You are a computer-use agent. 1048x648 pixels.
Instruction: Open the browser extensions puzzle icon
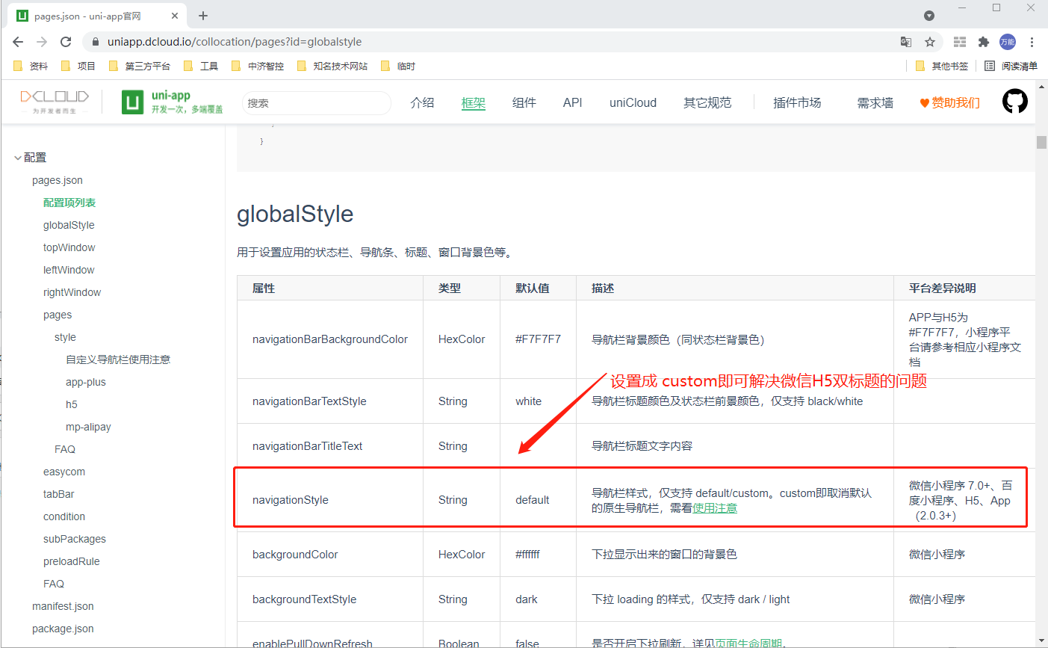click(984, 42)
